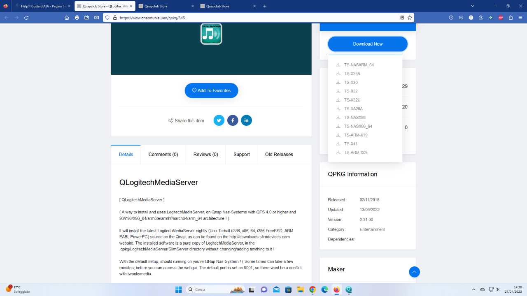The height and width of the screenshot is (296, 527).
Task: Print the page from the toolbar
Action: pos(77,18)
